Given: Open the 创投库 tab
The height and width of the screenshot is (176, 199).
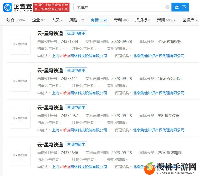Looking at the screenshot, I should (x=191, y=20).
